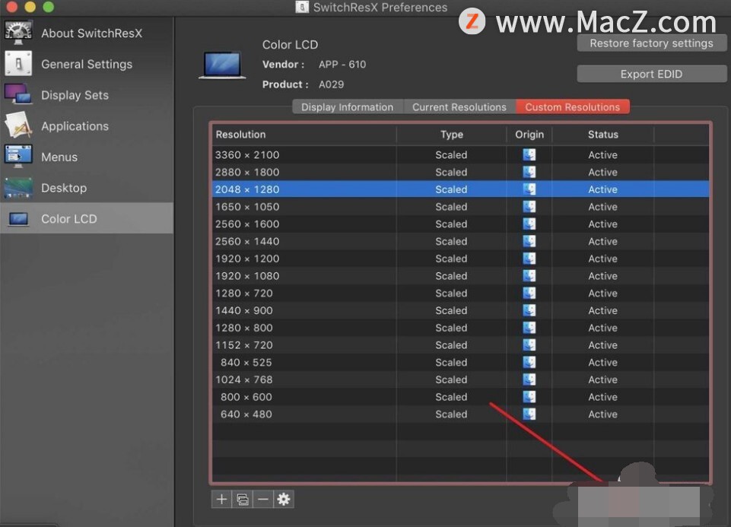The width and height of the screenshot is (731, 527).
Task: Open General Settings in sidebar
Action: click(x=87, y=64)
